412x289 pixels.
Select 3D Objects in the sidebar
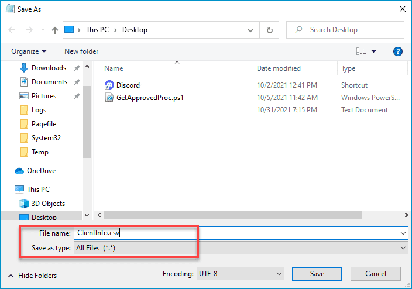[48, 204]
